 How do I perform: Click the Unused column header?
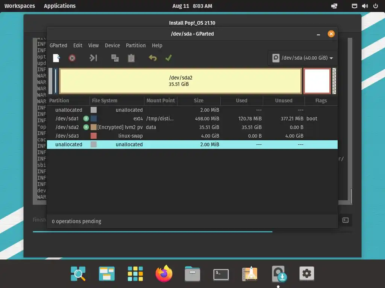(x=283, y=100)
